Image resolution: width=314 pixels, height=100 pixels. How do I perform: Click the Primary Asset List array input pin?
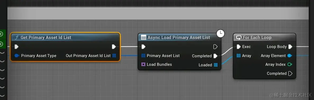(x=143, y=56)
